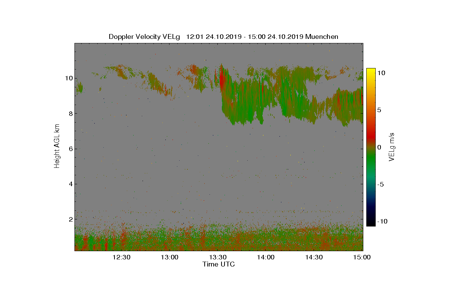449x299 pixels.
Task: Click the 13:30 time tick label
Action: [218, 257]
